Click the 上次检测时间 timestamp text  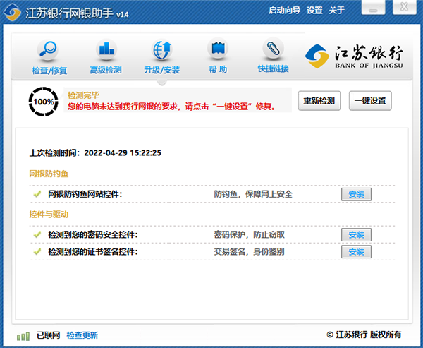pyautogui.click(x=95, y=153)
